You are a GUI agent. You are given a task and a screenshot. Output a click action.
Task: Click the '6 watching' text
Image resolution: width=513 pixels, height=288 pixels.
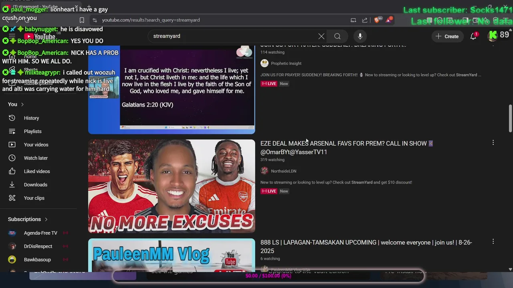270,259
